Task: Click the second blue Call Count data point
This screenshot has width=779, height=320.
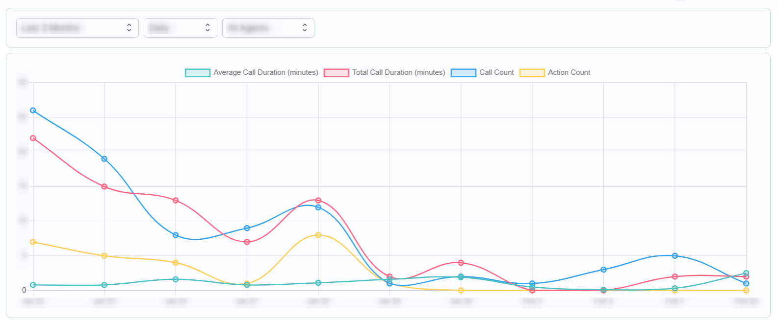Action: [104, 159]
